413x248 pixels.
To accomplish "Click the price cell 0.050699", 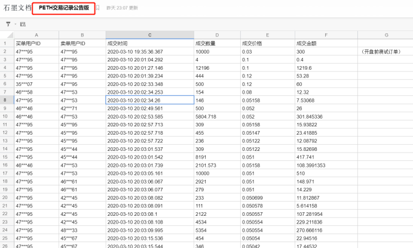I will coord(268,197).
